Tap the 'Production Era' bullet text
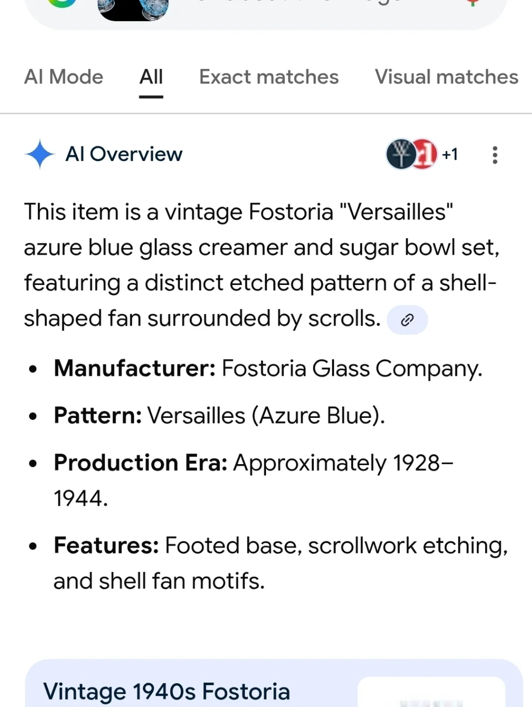Image resolution: width=532 pixels, height=707 pixels. click(253, 481)
